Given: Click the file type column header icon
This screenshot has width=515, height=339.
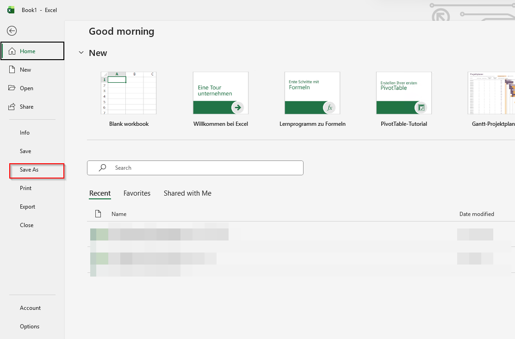Looking at the screenshot, I should pyautogui.click(x=98, y=214).
